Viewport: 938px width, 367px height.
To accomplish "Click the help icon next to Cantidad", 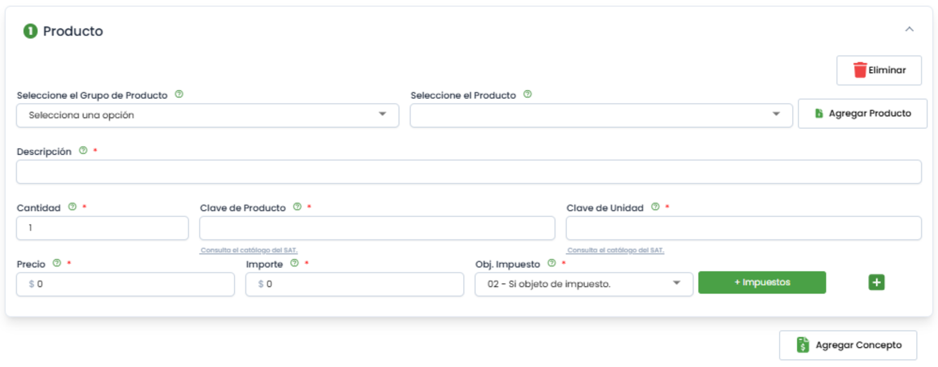I will pos(73,207).
